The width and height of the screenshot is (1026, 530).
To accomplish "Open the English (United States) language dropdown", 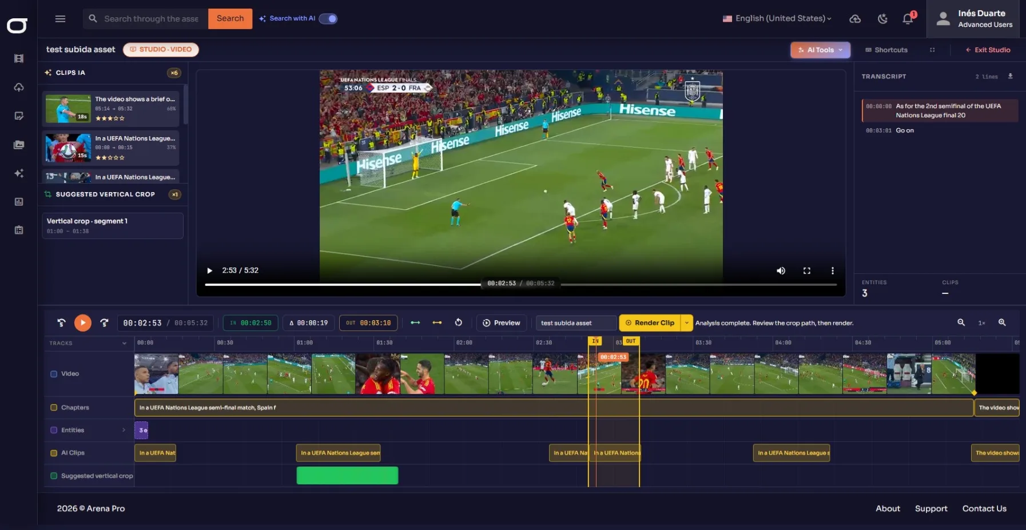I will (777, 19).
